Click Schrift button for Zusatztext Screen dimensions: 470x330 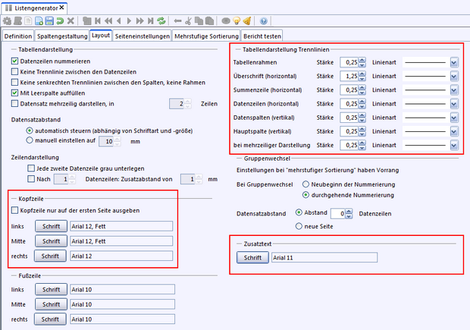click(251, 258)
